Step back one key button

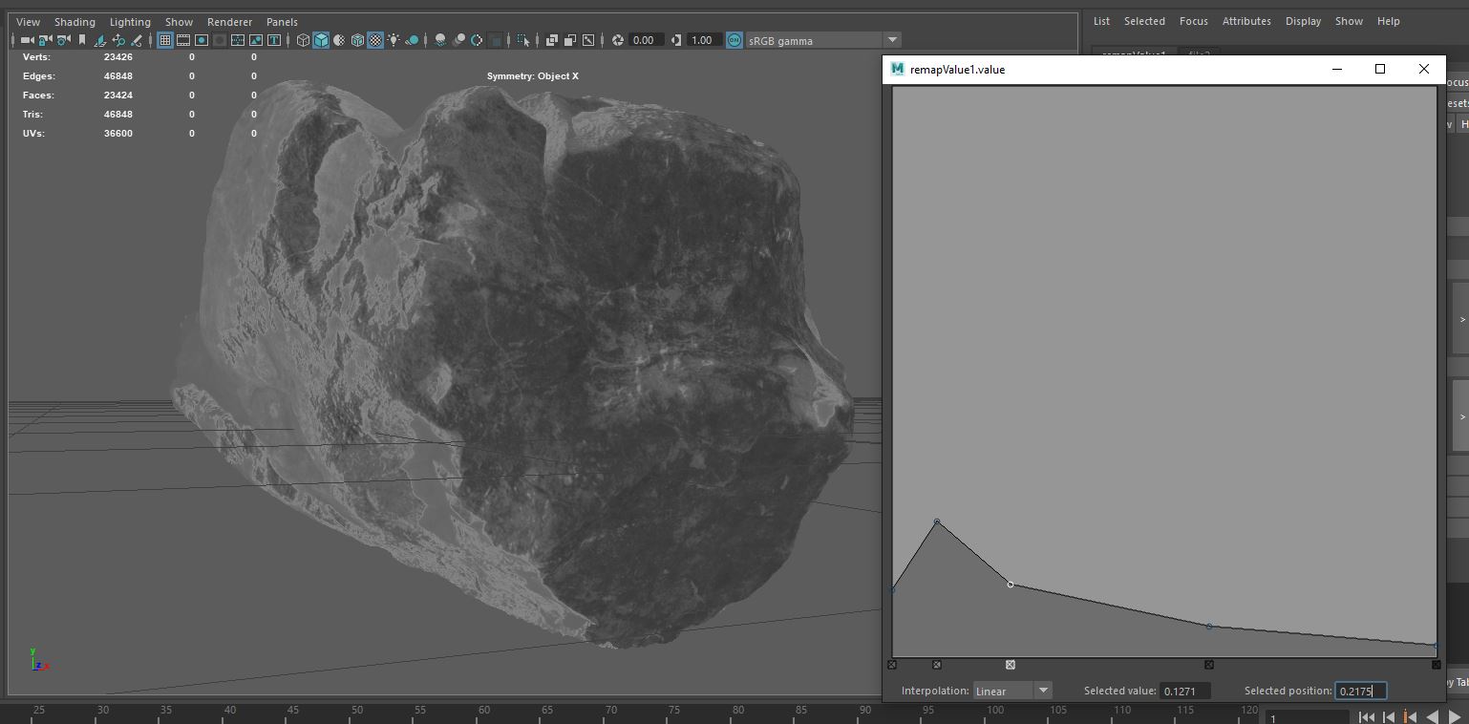[1410, 717]
